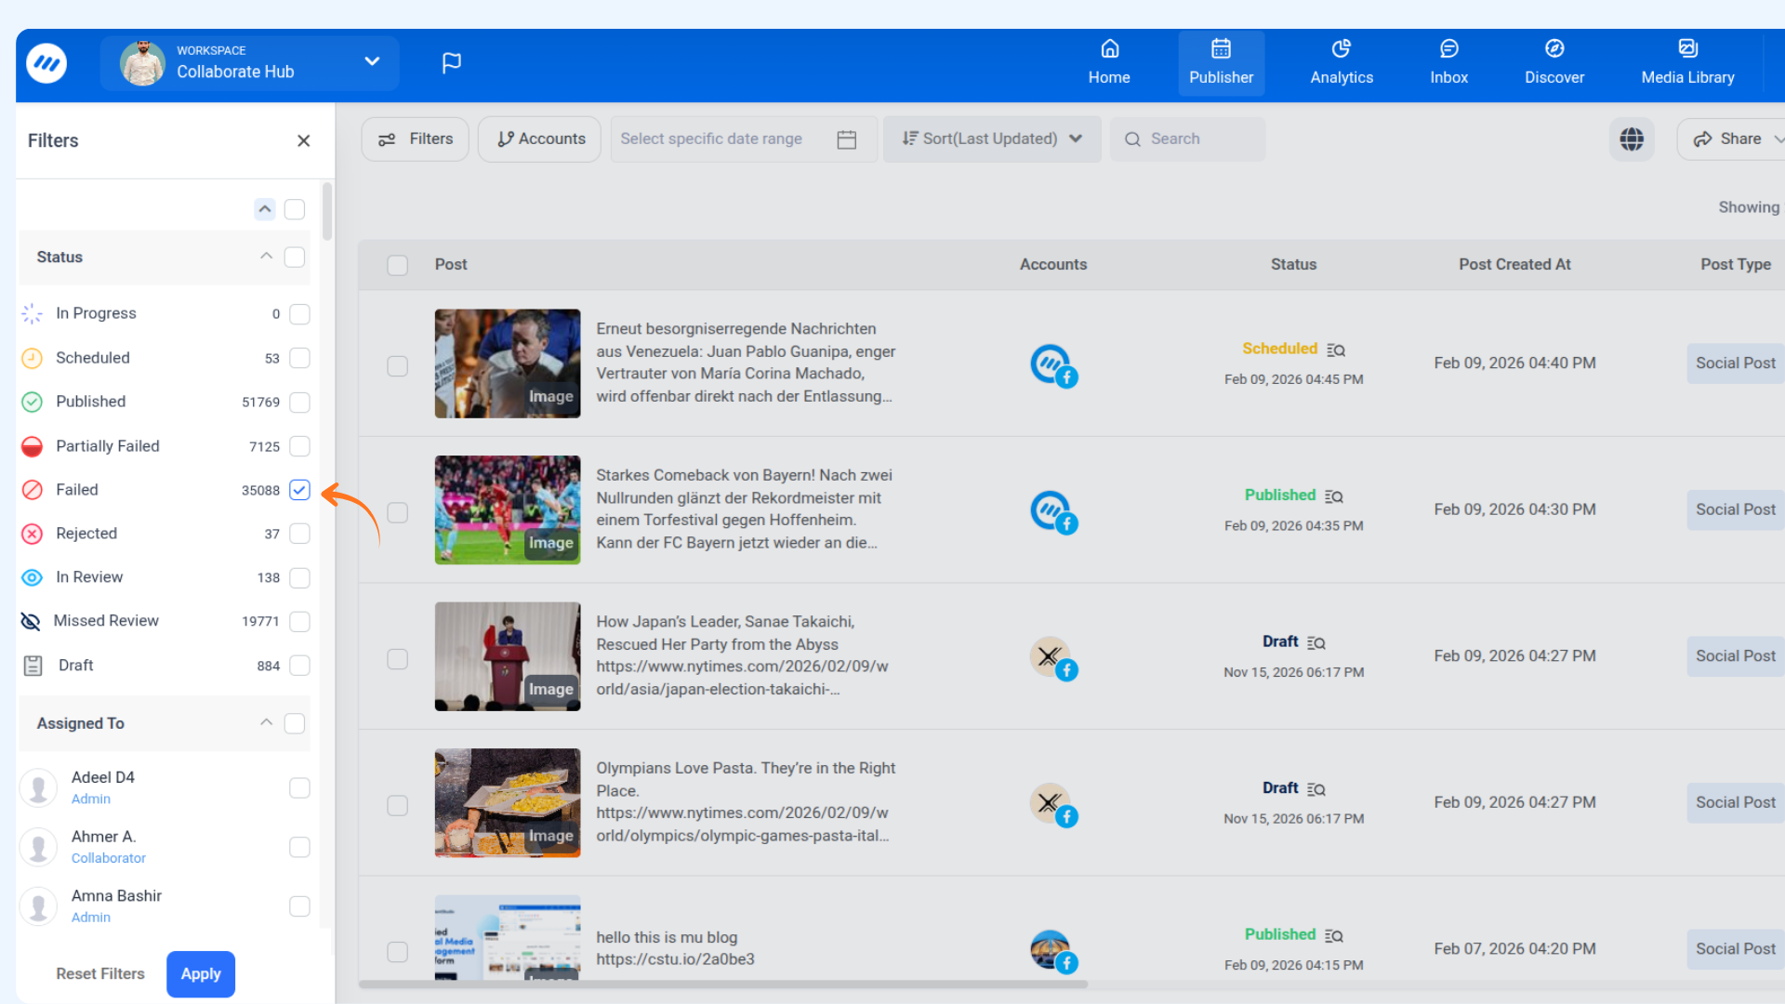The height and width of the screenshot is (1004, 1785).
Task: Click the account avatar of the Bayern post
Action: coord(1052,511)
